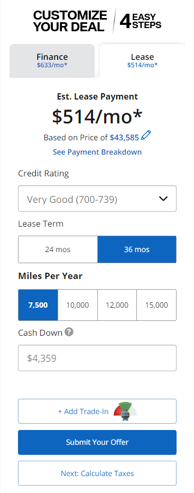Select the Lease $514/mo tab
Viewport: 194px width, 493px height.
pos(143,61)
